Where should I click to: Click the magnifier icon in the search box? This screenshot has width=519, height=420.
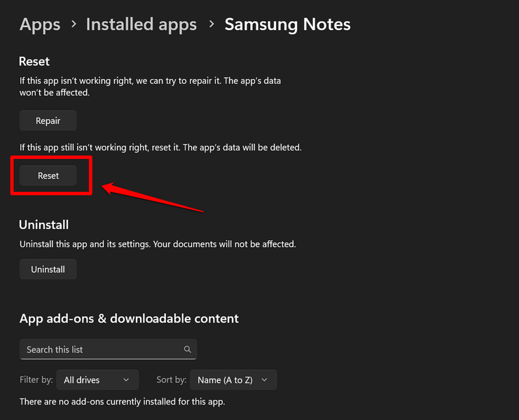(187, 349)
